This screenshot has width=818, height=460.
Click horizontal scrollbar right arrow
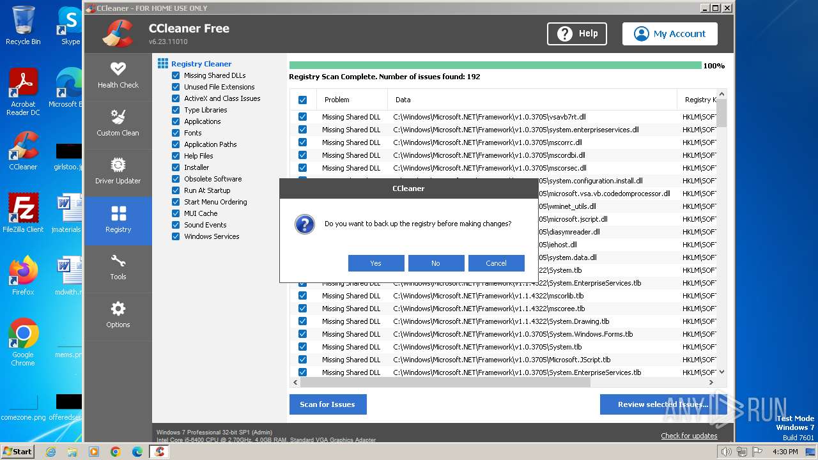tap(711, 382)
